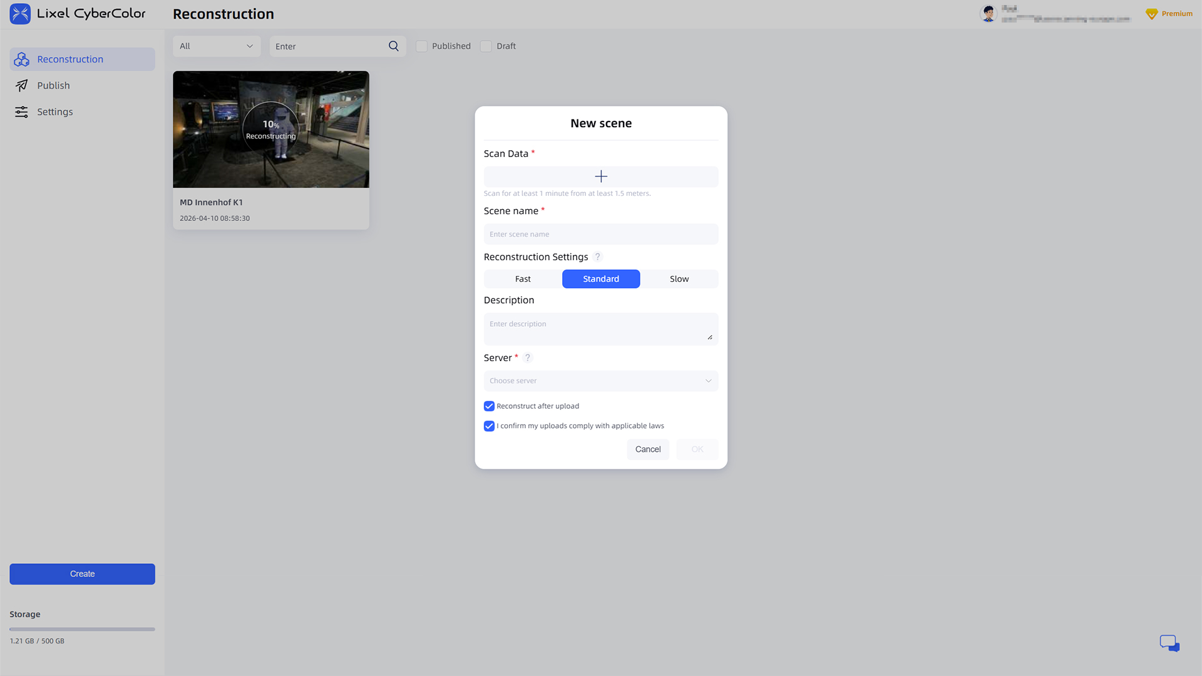Open the Reconstruction Settings help icon
Screen dimensions: 1202x676
tap(597, 257)
